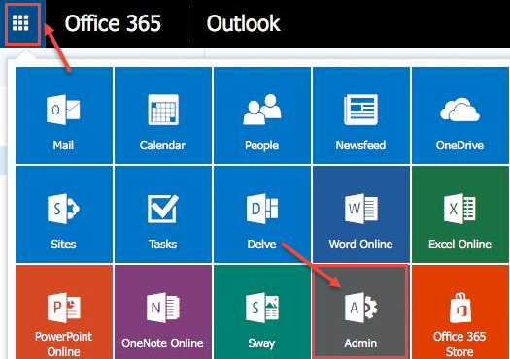The width and height of the screenshot is (510, 359).
Task: Open the Admin center tile
Action: pyautogui.click(x=361, y=311)
